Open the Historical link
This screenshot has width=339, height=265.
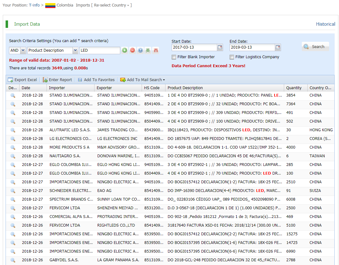[x=325, y=24]
